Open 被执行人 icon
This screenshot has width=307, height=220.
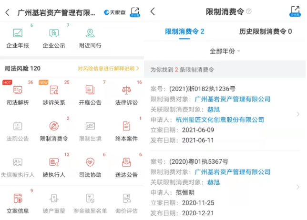(x=54, y=162)
